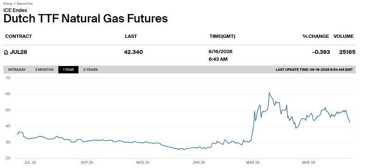Click the JUL 25 axis label
The image size is (370, 168).
click(x=31, y=162)
